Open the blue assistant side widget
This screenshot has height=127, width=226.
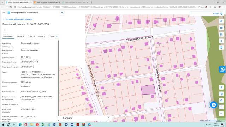222,69
